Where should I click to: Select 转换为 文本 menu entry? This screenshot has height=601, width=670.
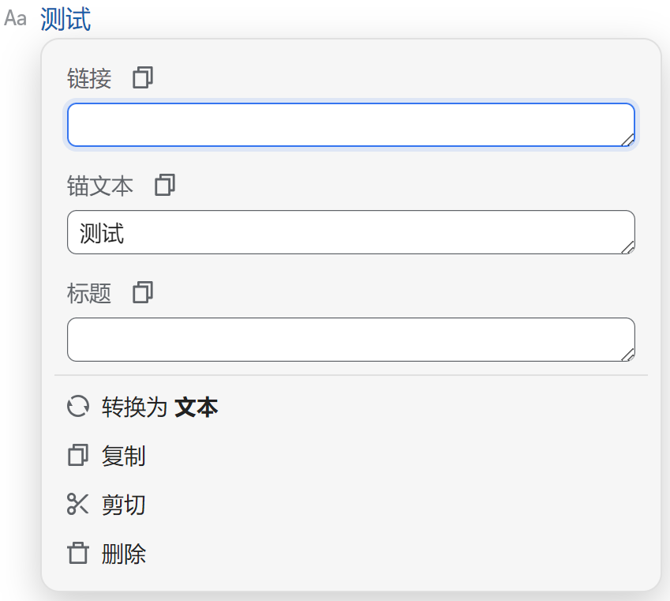click(x=159, y=408)
